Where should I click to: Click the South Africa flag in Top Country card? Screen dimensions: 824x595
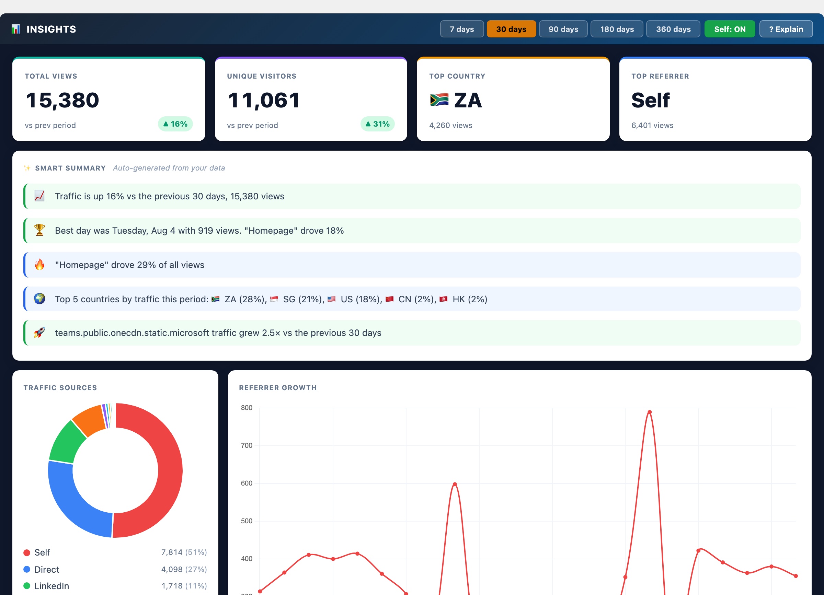pyautogui.click(x=439, y=100)
